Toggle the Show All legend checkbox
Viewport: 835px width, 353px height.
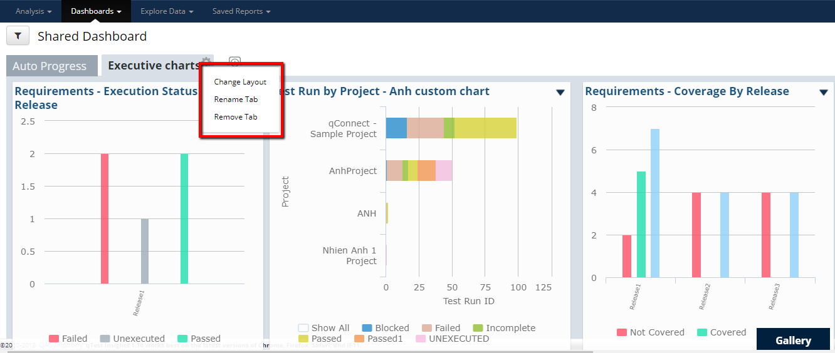pos(303,328)
